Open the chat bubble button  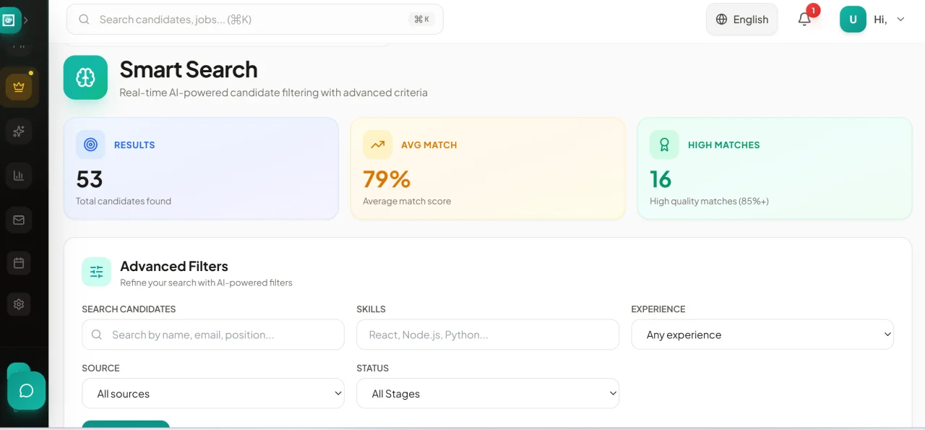click(x=27, y=391)
